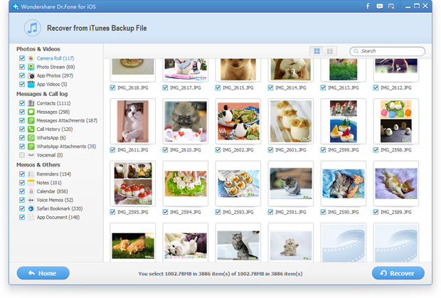Click the IMG_2601.JPG file name
This screenshot has height=298, width=441.
(290, 150)
